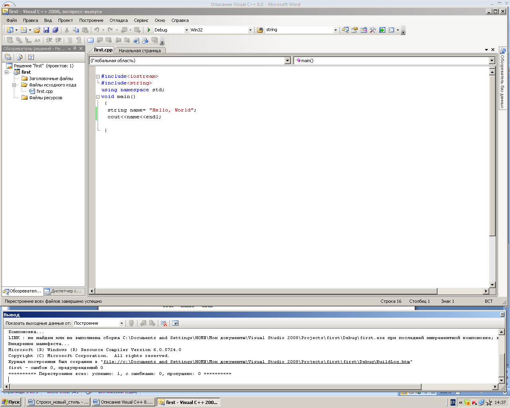Screen dimensions: 510x408
Task: Click the Redo arrow icon
Action: pos(110,30)
